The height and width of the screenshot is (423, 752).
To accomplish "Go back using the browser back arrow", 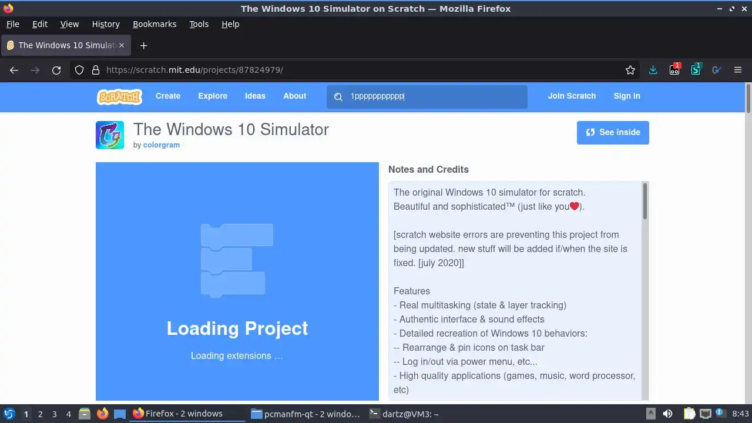I will tap(14, 70).
